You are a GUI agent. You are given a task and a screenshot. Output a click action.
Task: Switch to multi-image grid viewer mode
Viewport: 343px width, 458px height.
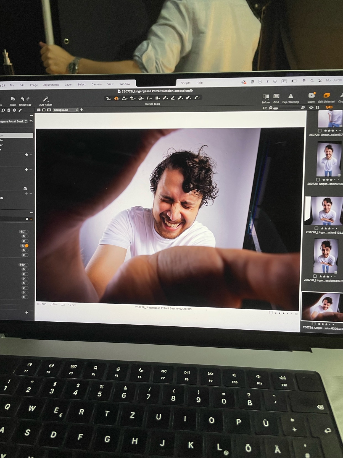coord(39,110)
